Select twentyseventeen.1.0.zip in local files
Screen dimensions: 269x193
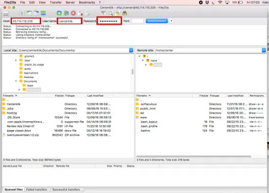click(22, 135)
